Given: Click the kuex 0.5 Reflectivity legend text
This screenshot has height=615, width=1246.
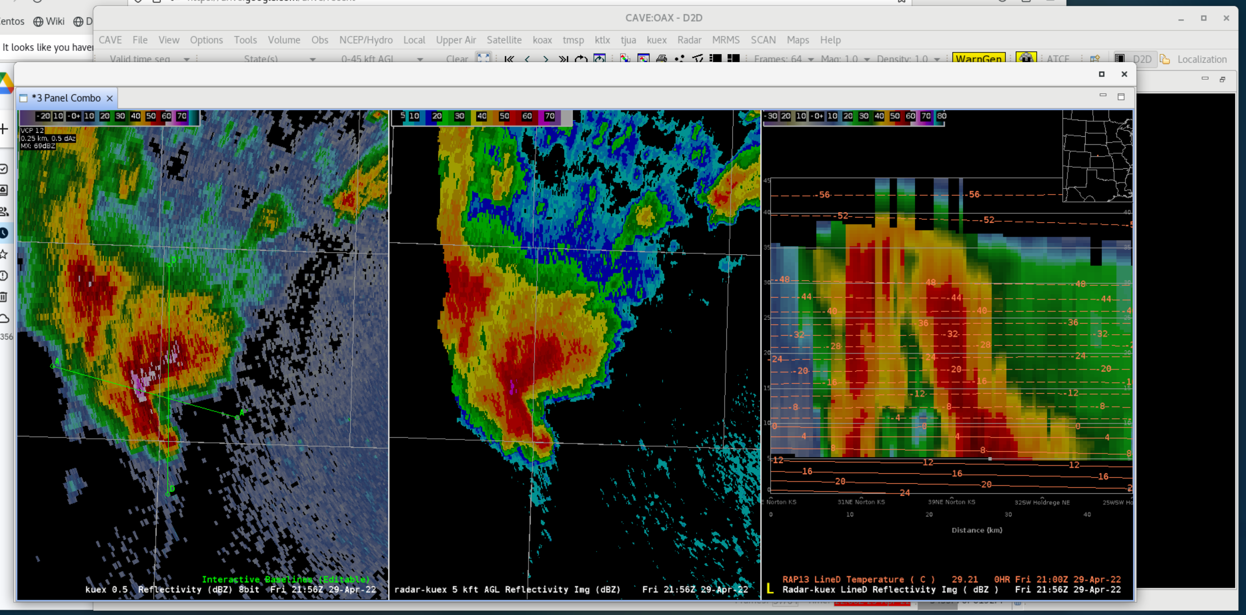Looking at the screenshot, I should click(231, 589).
